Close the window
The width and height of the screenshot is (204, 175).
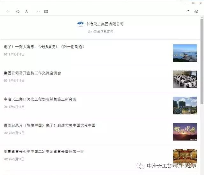(x=200, y=3)
